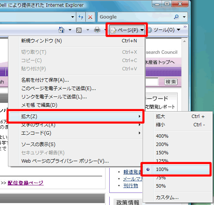Expand the address bar dropdown arrow
The width and height of the screenshot is (214, 205).
click(72, 17)
